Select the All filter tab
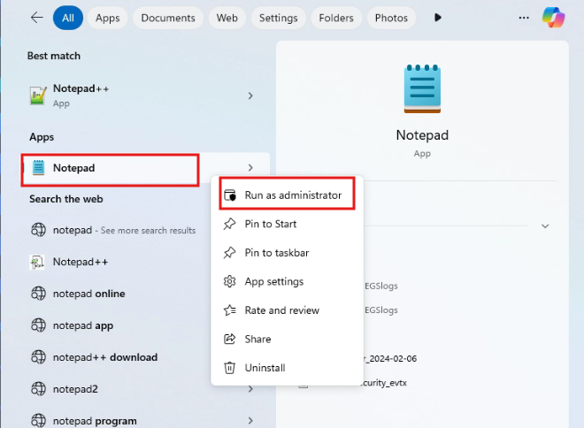Viewport: 584px width, 428px height. (x=68, y=18)
